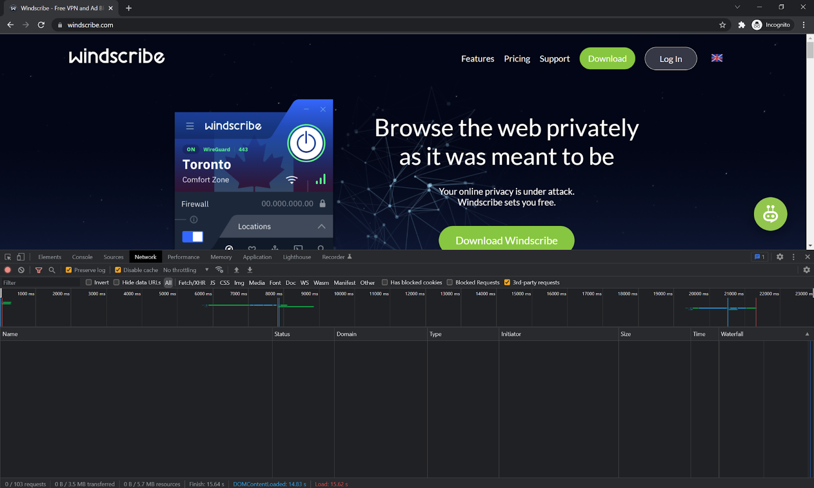814x488 pixels.
Task: Click the page's vertical scrollbar thumb
Action: [x=810, y=49]
